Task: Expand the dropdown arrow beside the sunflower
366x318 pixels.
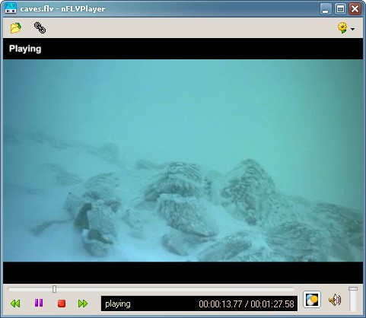Action: click(352, 29)
